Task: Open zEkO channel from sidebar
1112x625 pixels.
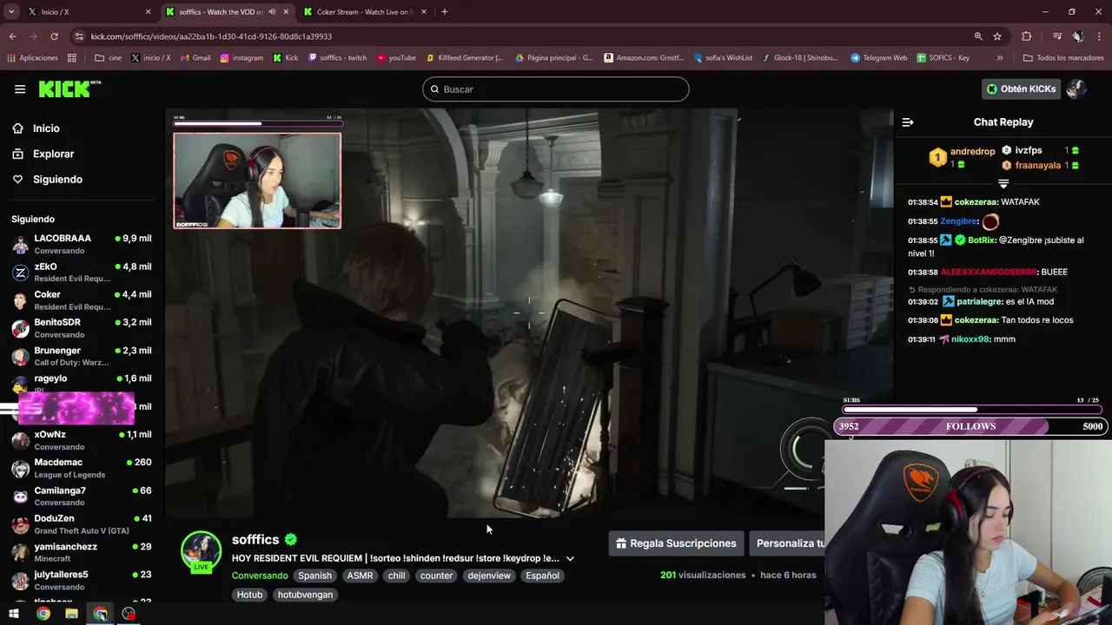Action: (82, 273)
